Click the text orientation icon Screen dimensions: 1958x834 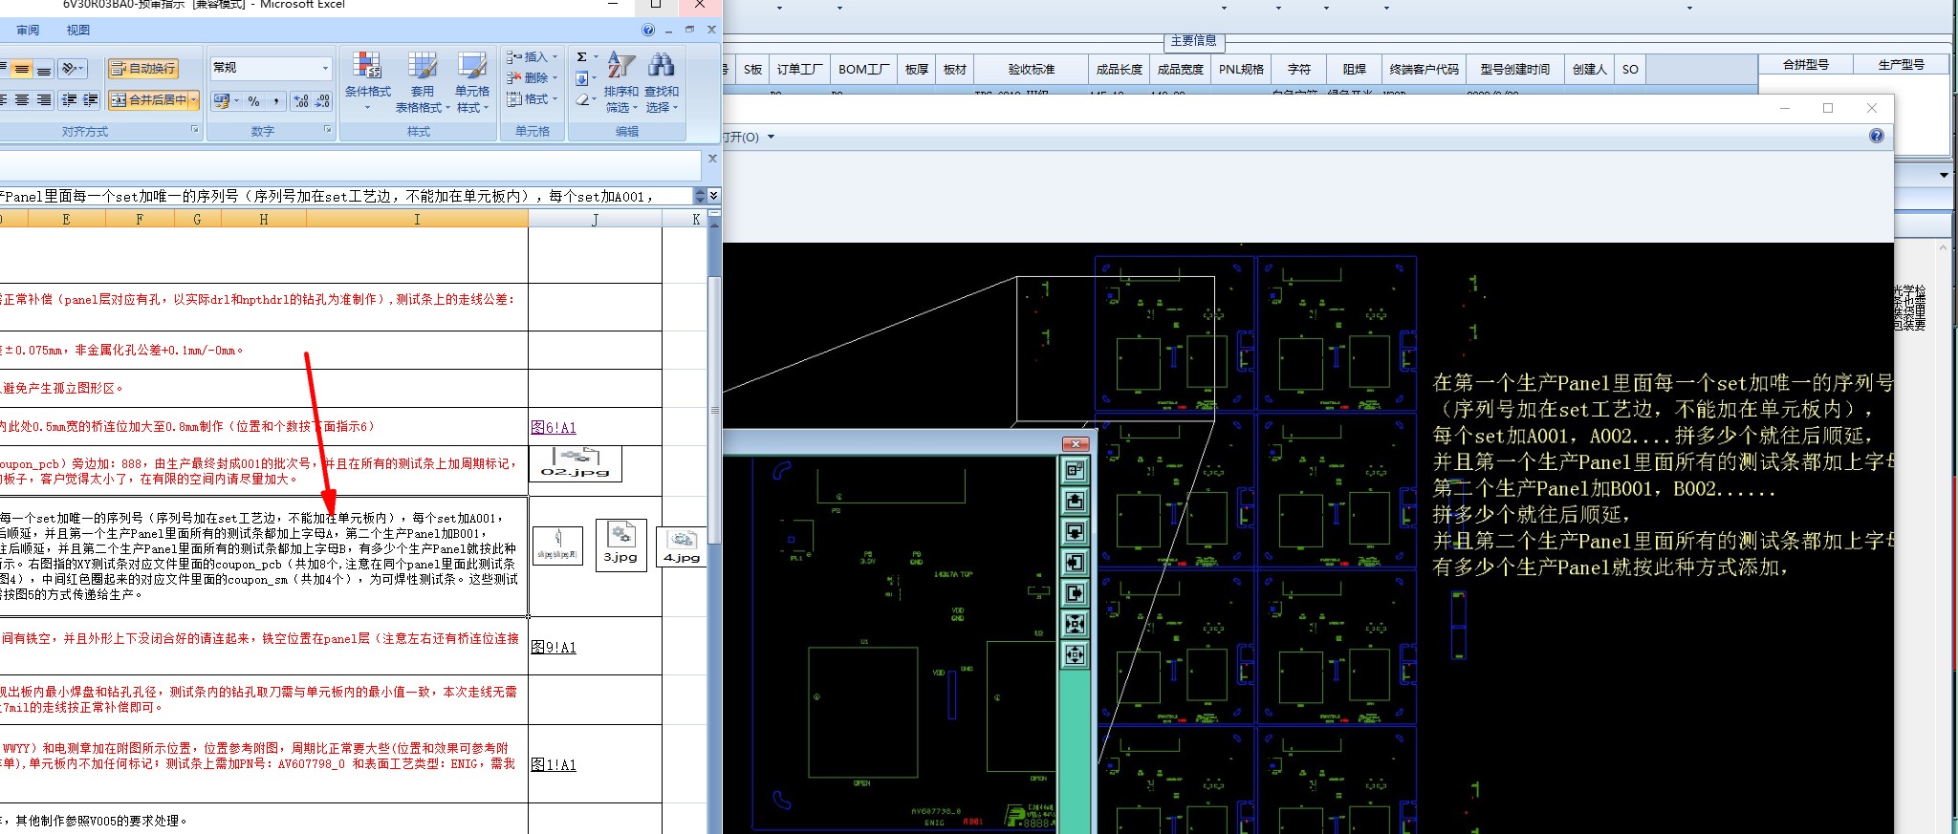point(70,68)
